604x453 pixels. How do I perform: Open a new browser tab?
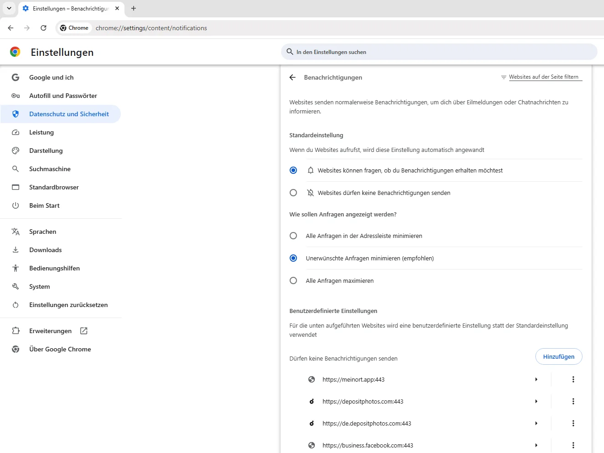pyautogui.click(x=134, y=8)
